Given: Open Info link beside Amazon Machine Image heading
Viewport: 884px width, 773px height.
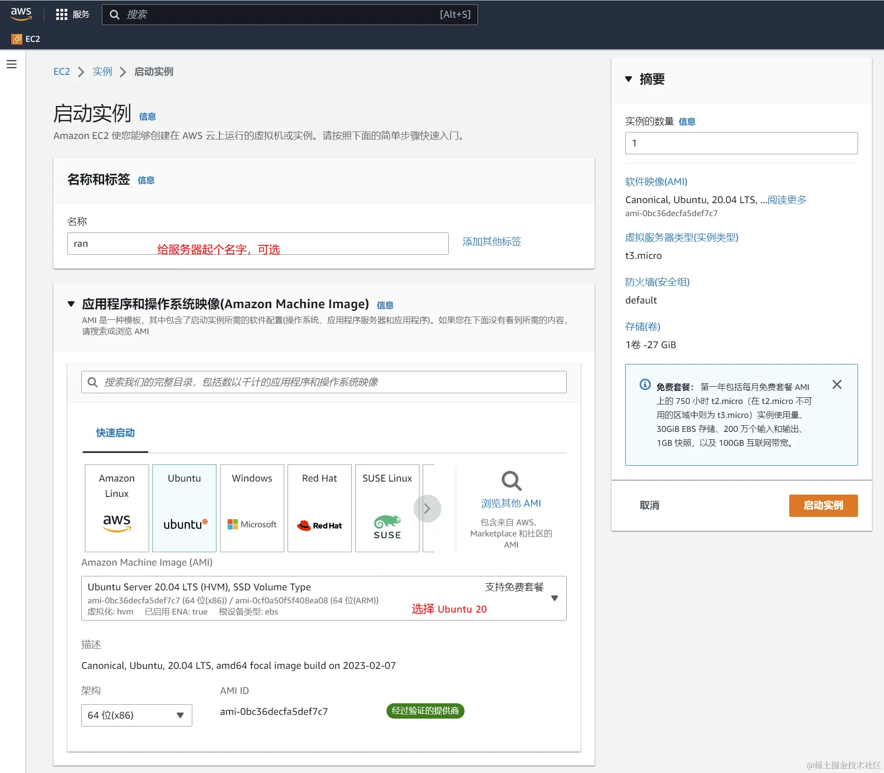Looking at the screenshot, I should 385,305.
